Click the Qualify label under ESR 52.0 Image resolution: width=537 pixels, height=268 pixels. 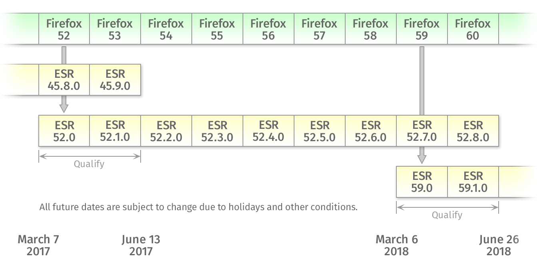click(x=89, y=164)
